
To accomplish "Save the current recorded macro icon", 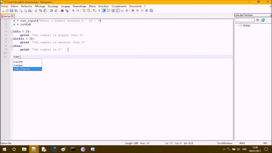I will [x=151, y=11].
